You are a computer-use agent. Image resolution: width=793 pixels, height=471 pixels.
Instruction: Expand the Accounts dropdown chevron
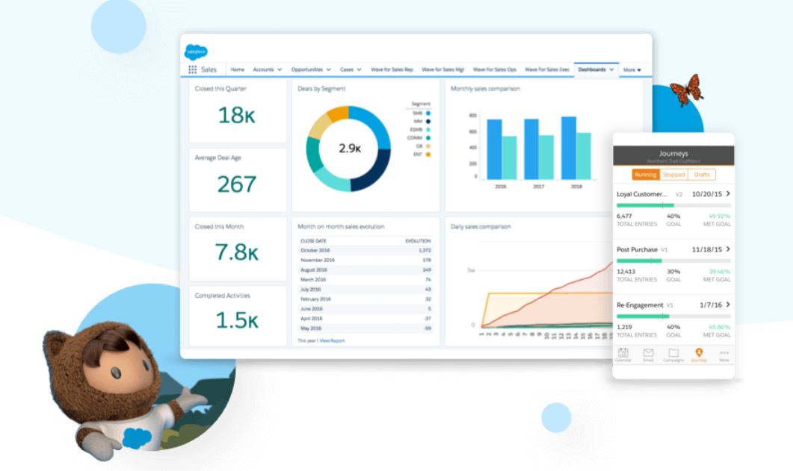(280, 69)
